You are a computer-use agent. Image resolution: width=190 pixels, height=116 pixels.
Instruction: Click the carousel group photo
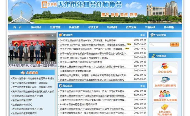pyautogui.click(x=32, y=48)
